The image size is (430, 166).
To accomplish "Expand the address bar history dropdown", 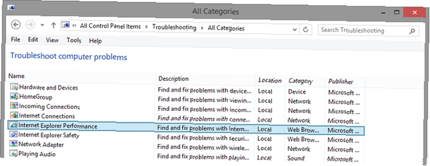I will click(295, 29).
